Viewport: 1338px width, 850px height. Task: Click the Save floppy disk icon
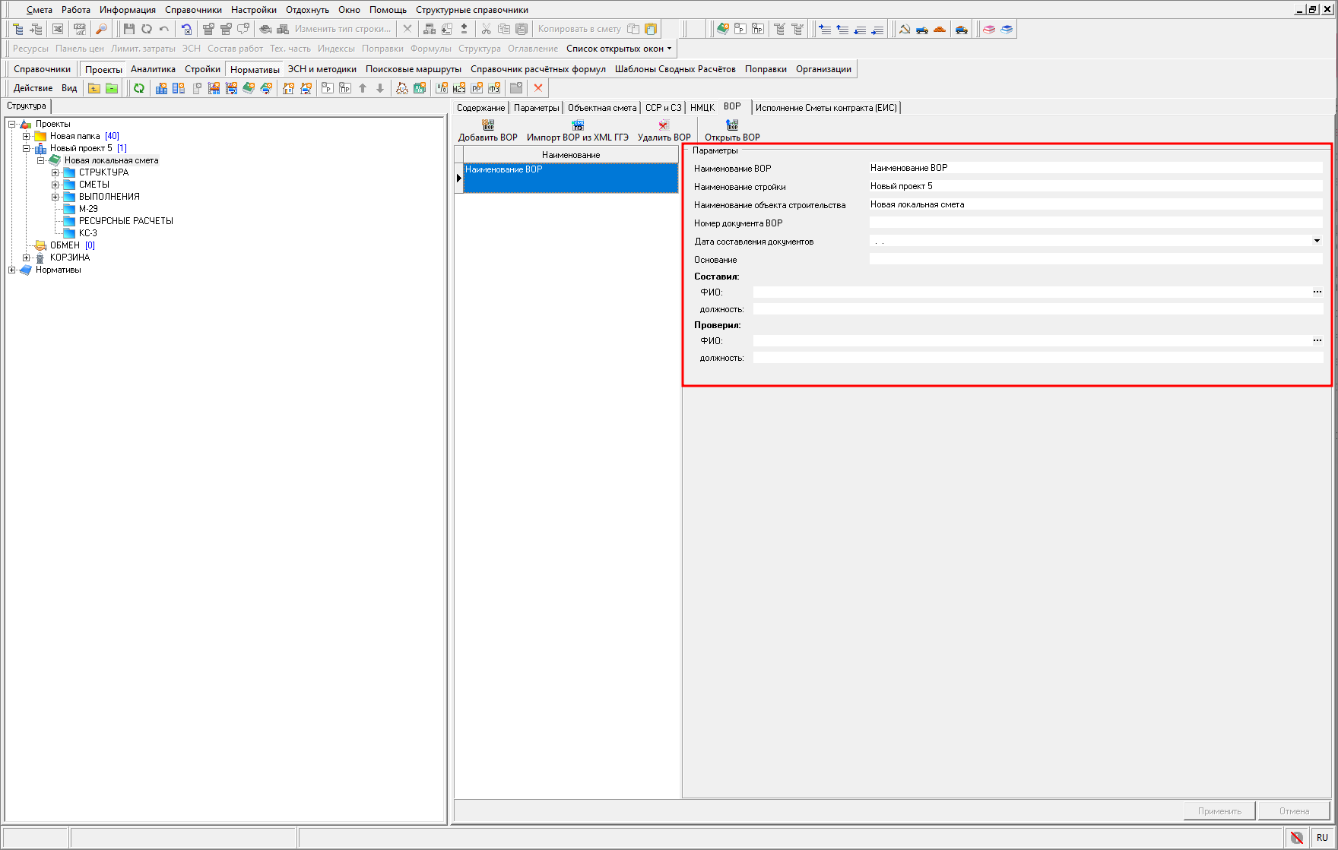pos(128,29)
